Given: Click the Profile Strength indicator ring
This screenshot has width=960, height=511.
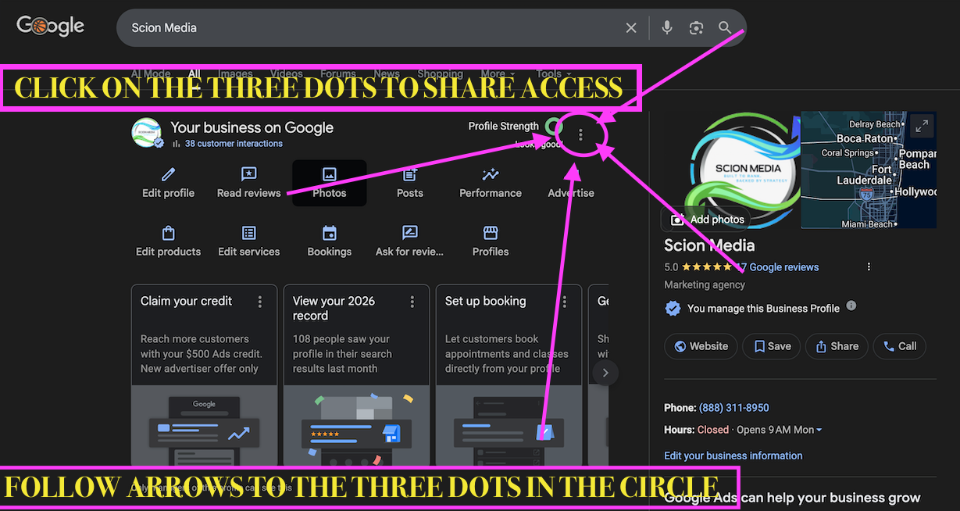Looking at the screenshot, I should click(x=554, y=126).
